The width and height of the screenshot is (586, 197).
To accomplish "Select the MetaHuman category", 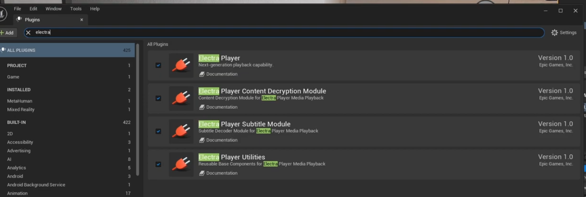I will (67, 101).
